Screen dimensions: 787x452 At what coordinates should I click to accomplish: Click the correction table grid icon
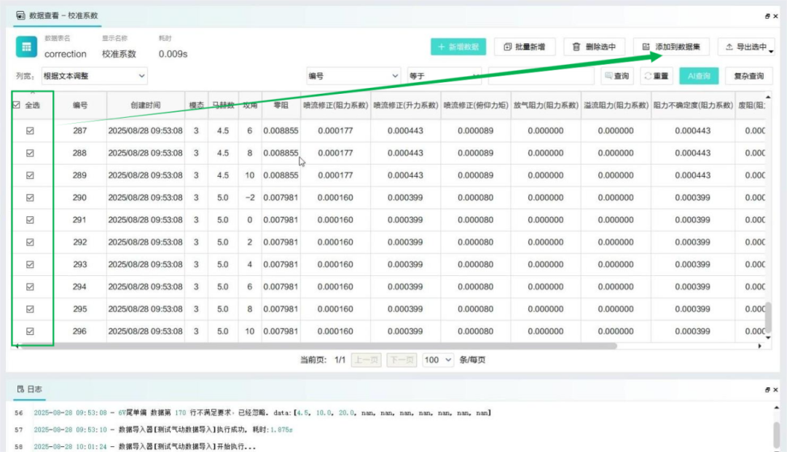point(27,47)
